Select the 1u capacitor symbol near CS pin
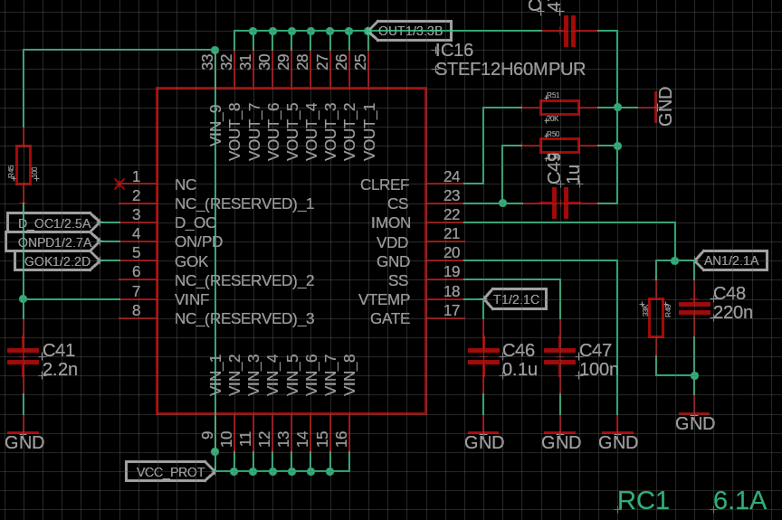Image resolution: width=782 pixels, height=520 pixels. tap(560, 203)
